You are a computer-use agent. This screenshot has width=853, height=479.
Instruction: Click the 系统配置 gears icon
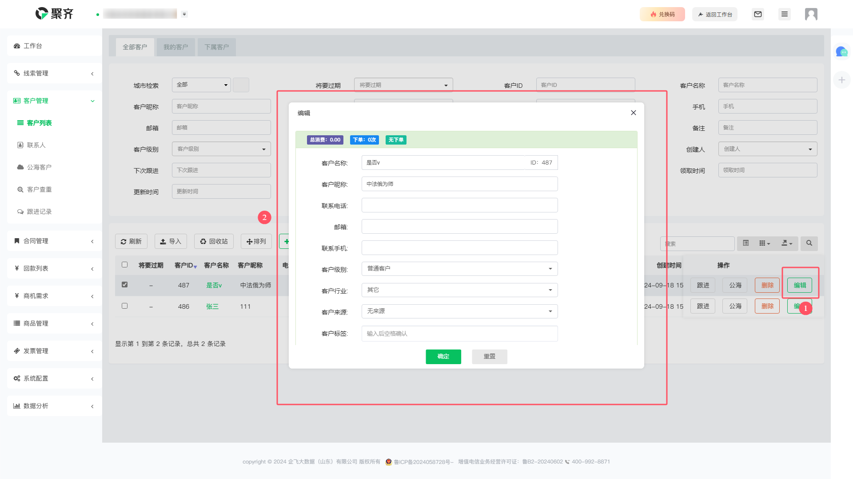pyautogui.click(x=17, y=378)
